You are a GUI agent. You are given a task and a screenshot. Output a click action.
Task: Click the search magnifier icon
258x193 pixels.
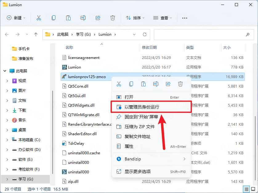(248, 34)
